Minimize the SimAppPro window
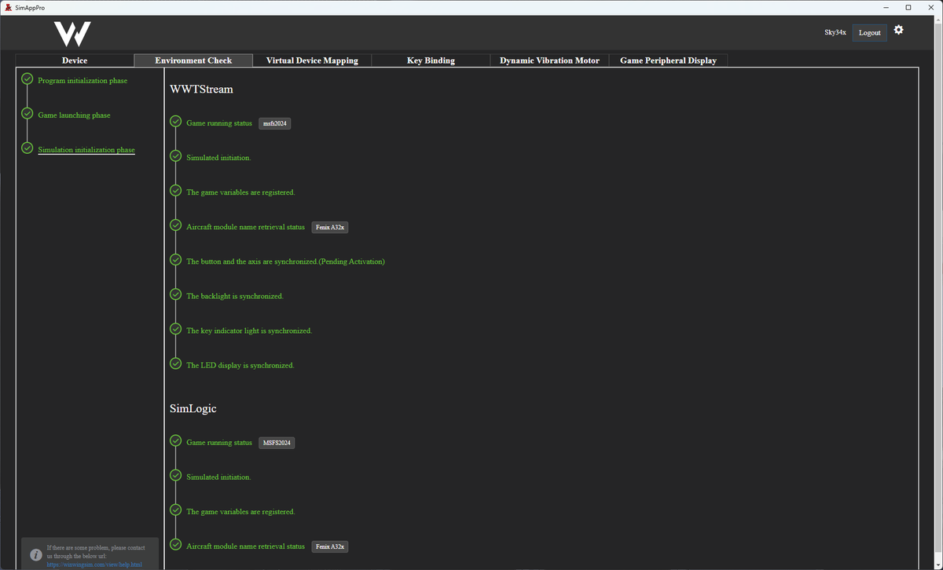Screen dimensions: 943x570 coord(886,7)
